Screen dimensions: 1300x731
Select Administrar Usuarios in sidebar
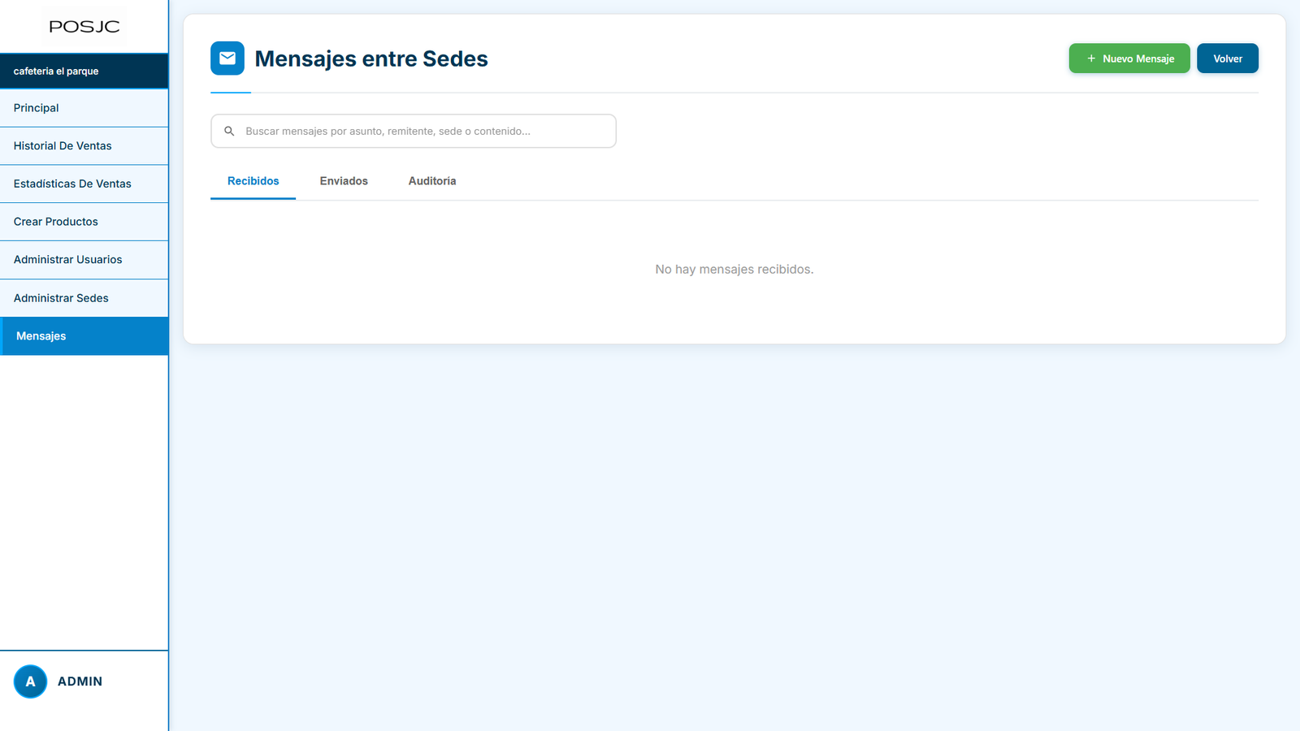(68, 260)
